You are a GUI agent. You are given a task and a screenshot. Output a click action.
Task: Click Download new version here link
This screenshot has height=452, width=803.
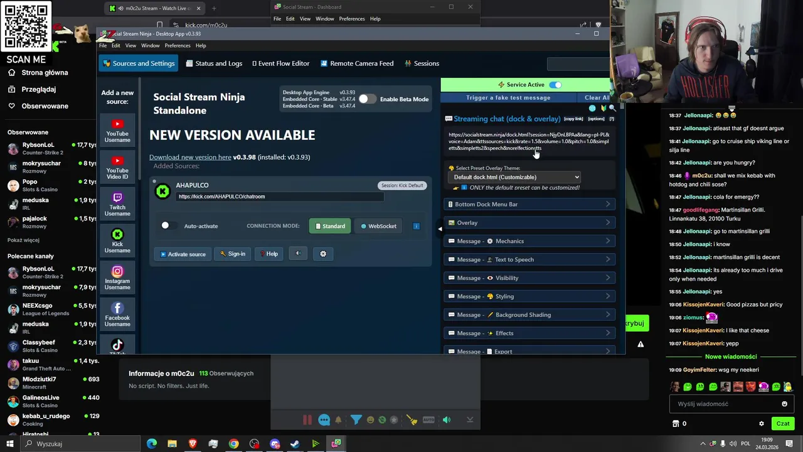(190, 157)
